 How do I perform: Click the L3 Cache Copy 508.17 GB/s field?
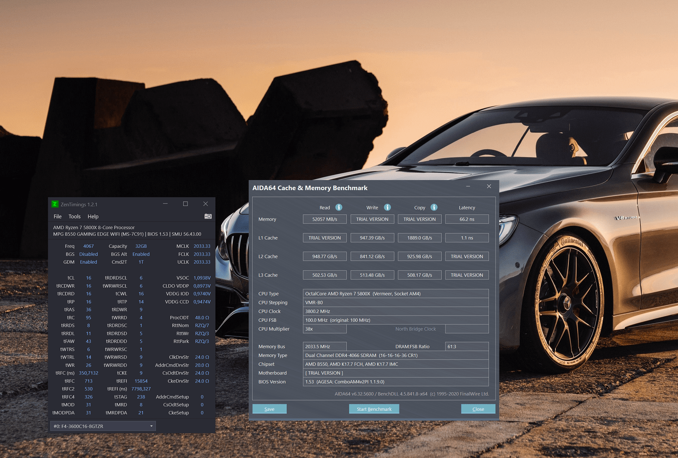point(420,275)
